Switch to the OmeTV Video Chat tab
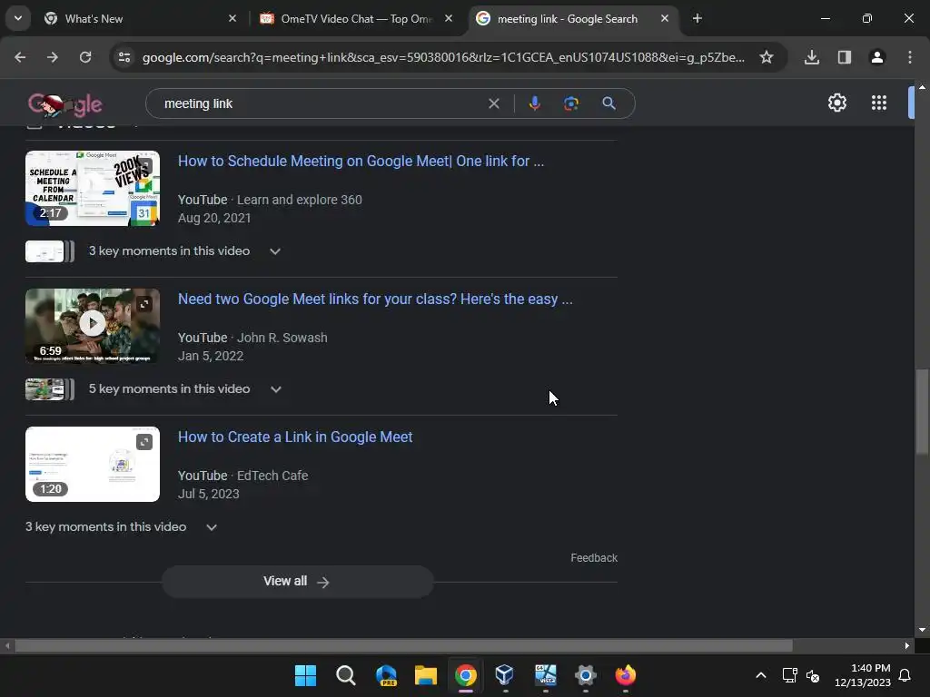930x697 pixels. click(x=356, y=19)
